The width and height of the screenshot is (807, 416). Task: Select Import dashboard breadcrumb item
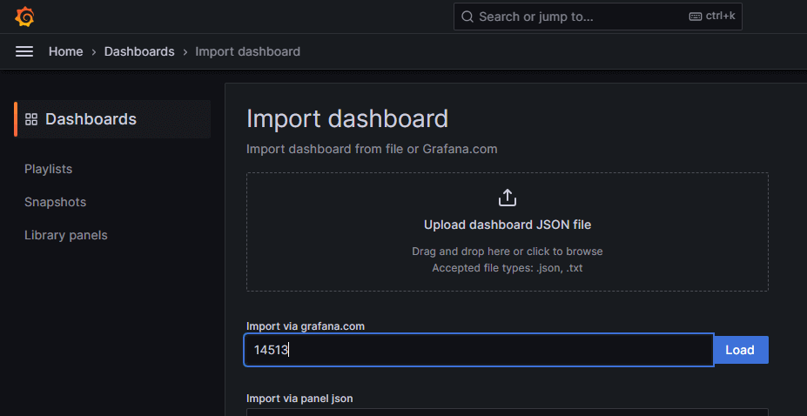(x=247, y=51)
